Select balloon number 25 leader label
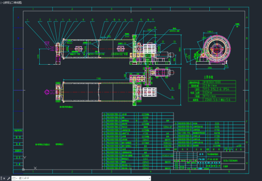This screenshot has height=181, width=262. point(173,89)
